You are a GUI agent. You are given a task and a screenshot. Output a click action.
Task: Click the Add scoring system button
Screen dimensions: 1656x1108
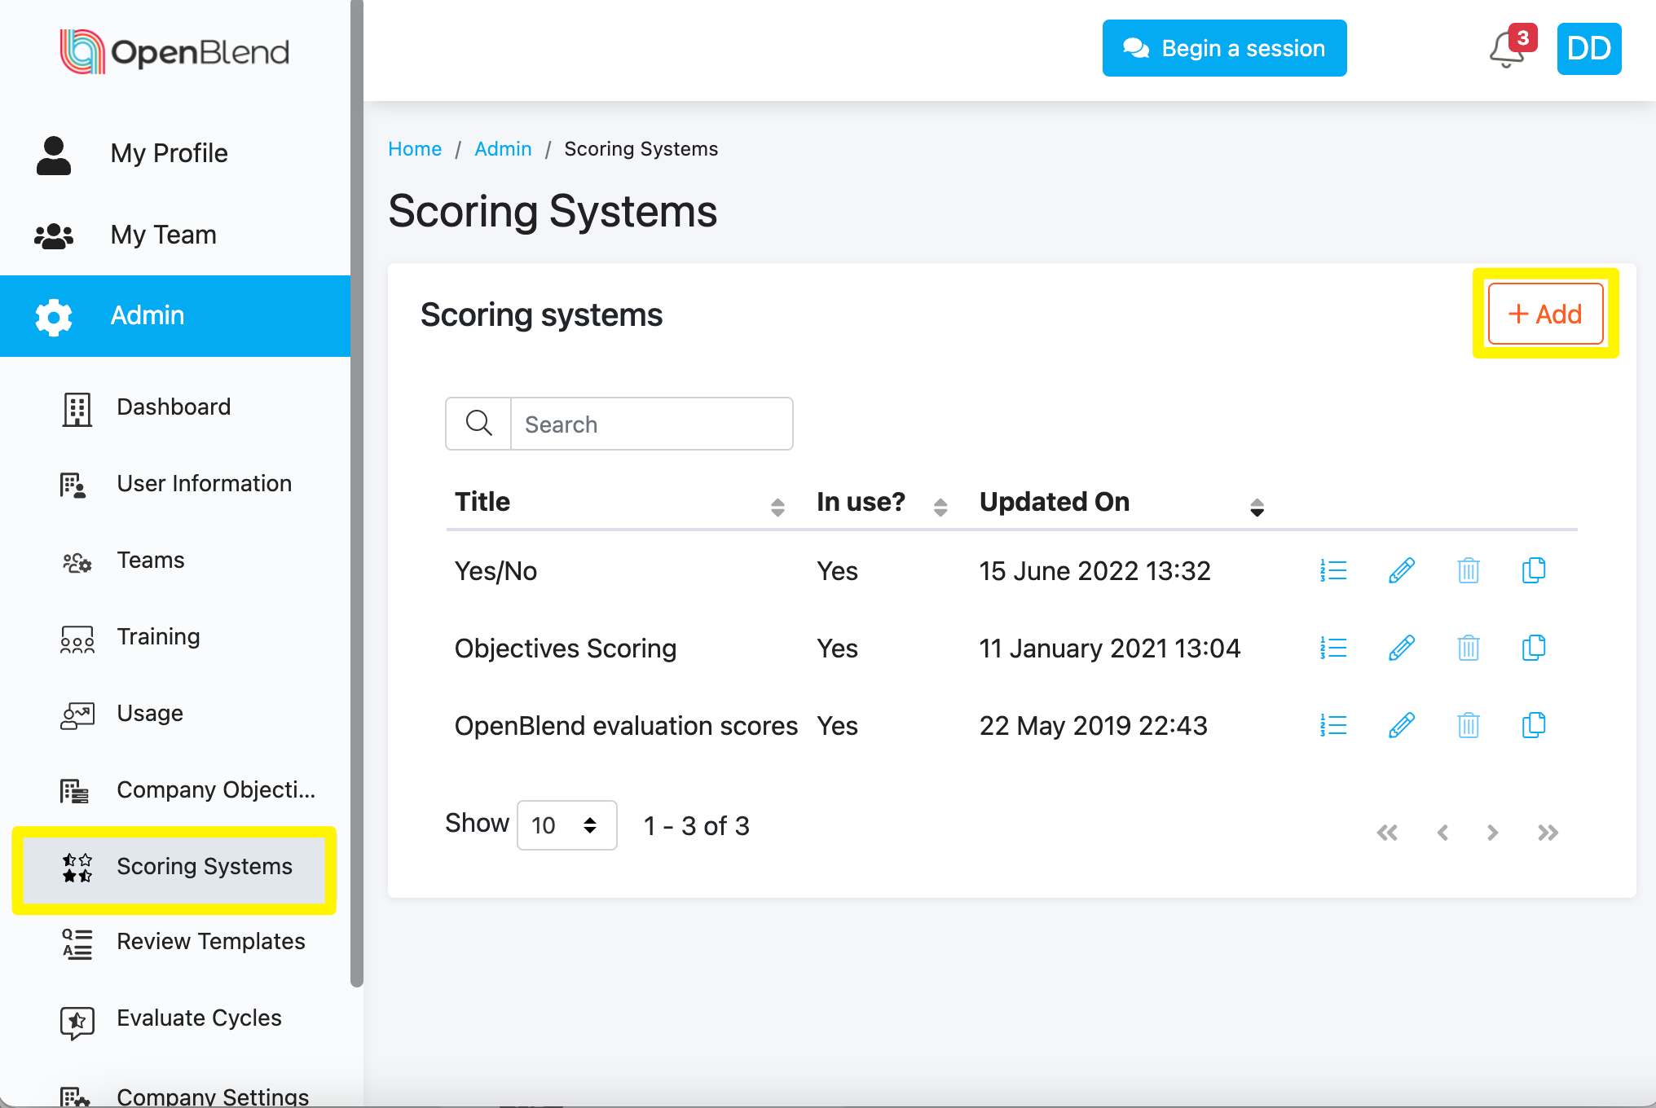click(1544, 314)
